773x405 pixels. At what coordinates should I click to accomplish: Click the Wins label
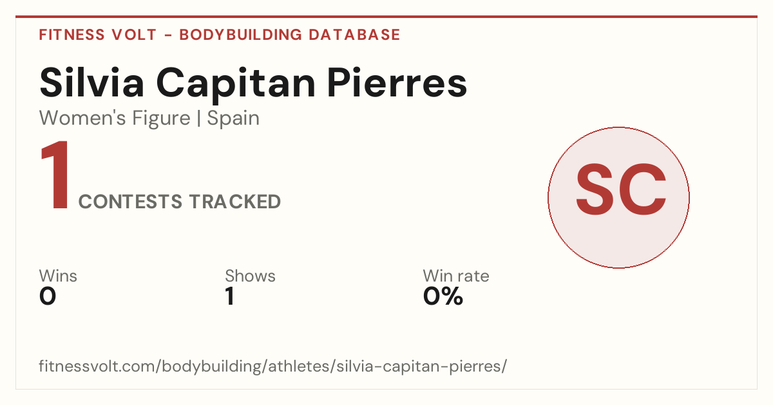pyautogui.click(x=58, y=276)
